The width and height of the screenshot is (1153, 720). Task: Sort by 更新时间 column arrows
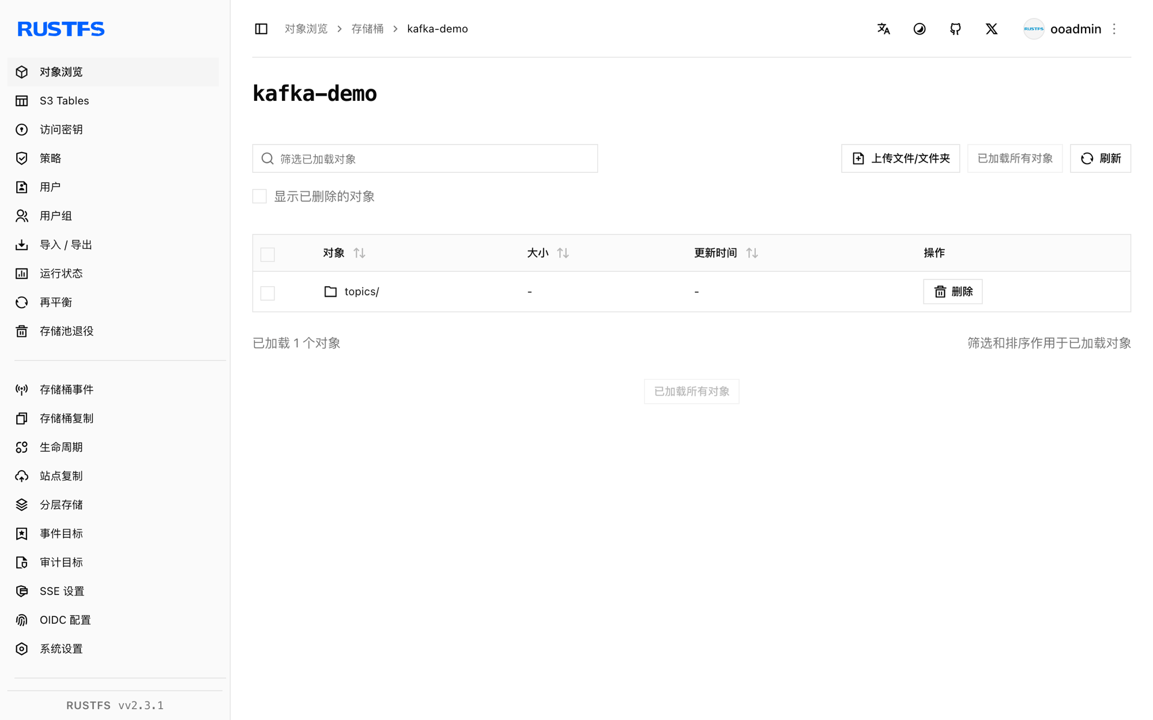tap(752, 253)
